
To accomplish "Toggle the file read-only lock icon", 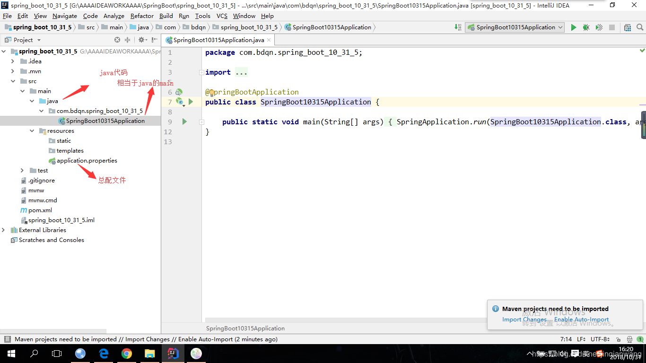I will [x=619, y=339].
